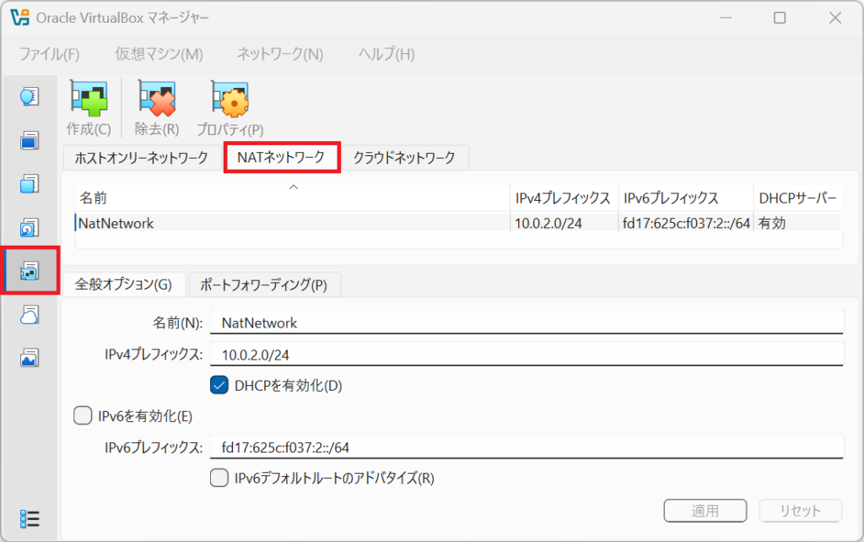Click the Remove (除去) network icon
864x542 pixels.
157,100
